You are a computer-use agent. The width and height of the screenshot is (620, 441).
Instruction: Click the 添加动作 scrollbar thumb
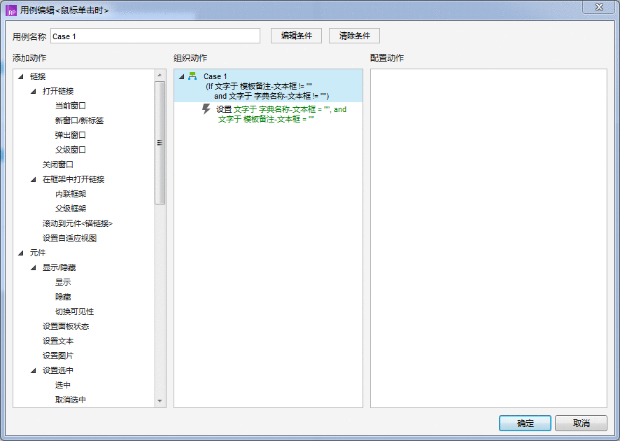pos(160,143)
